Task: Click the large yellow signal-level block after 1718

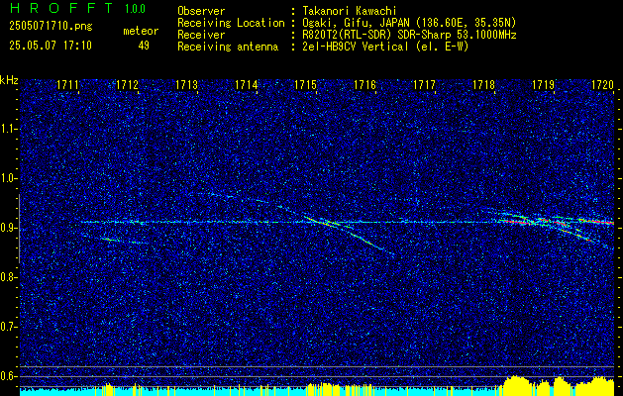Action: click(519, 385)
